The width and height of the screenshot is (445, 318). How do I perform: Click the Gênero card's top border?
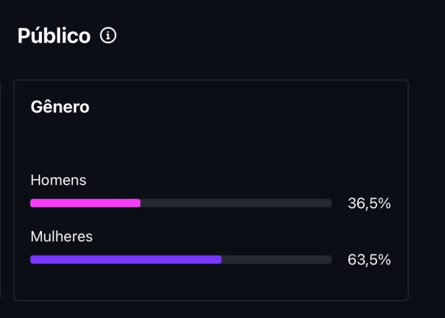pos(211,80)
